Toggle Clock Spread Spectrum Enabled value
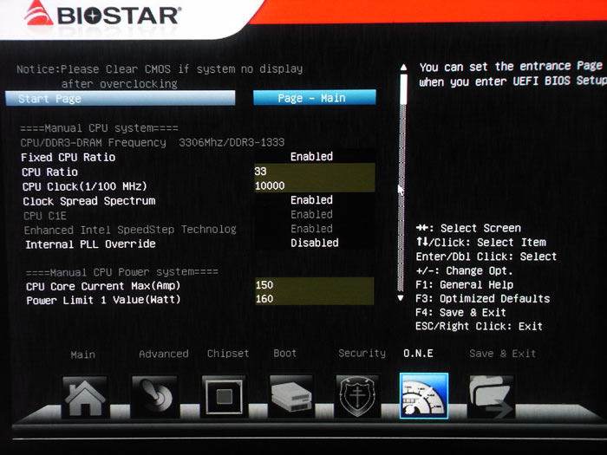 (x=311, y=200)
